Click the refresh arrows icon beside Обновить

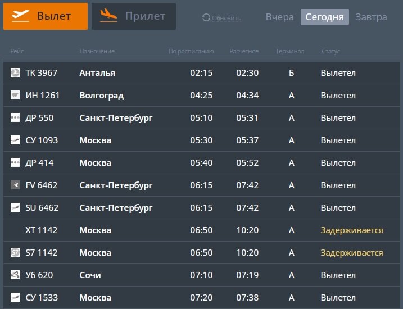206,17
